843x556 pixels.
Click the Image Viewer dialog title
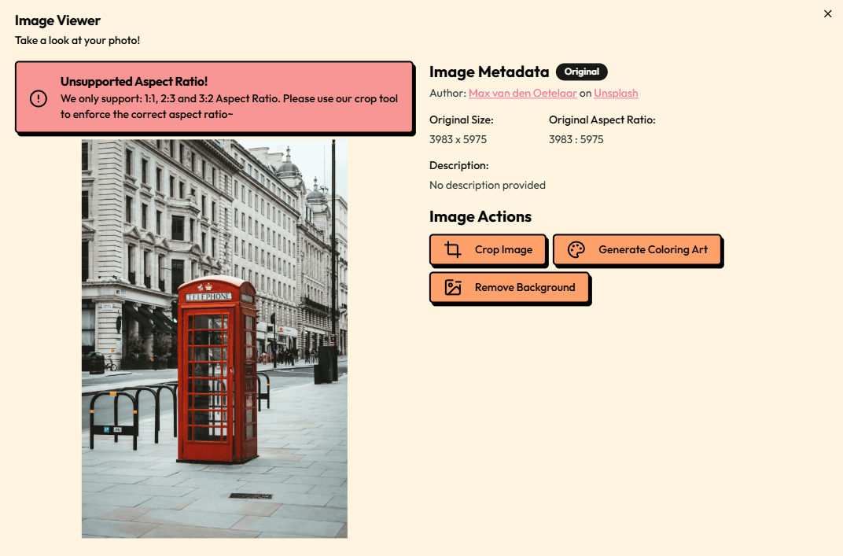coord(57,20)
